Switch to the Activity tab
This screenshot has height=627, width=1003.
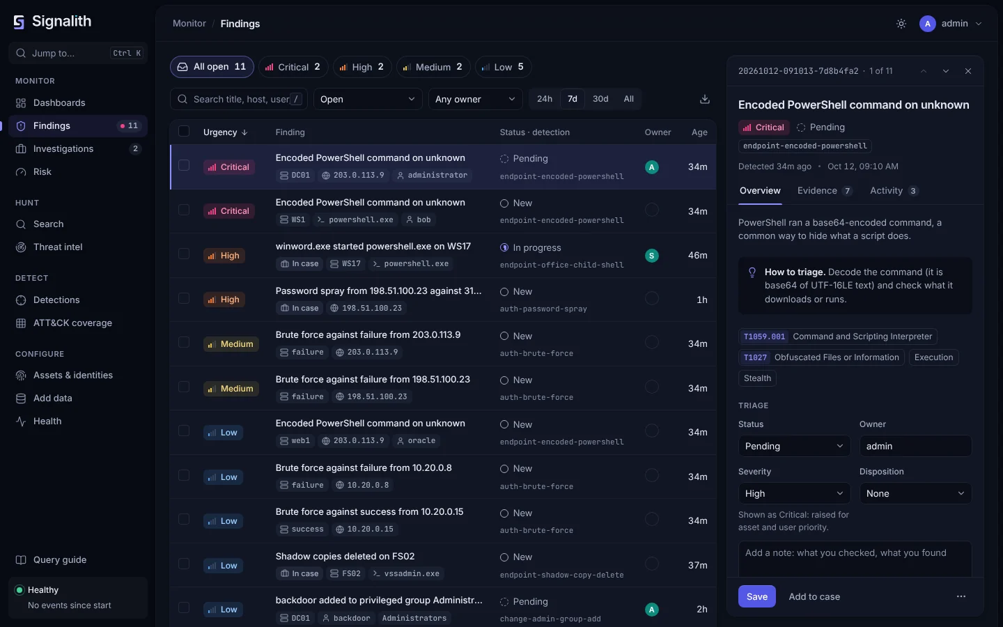click(894, 191)
